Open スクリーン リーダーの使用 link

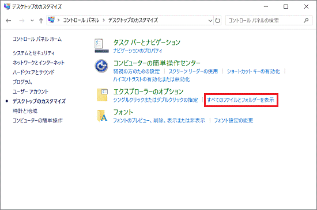click(x=193, y=71)
